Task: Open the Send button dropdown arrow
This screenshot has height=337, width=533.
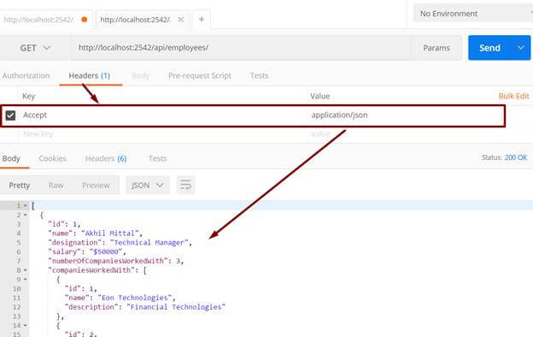Action: click(520, 48)
